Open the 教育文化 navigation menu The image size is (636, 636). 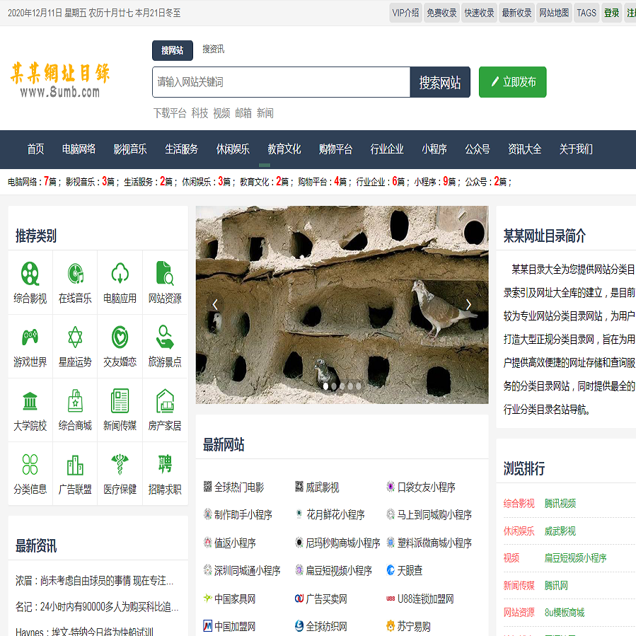click(x=284, y=149)
